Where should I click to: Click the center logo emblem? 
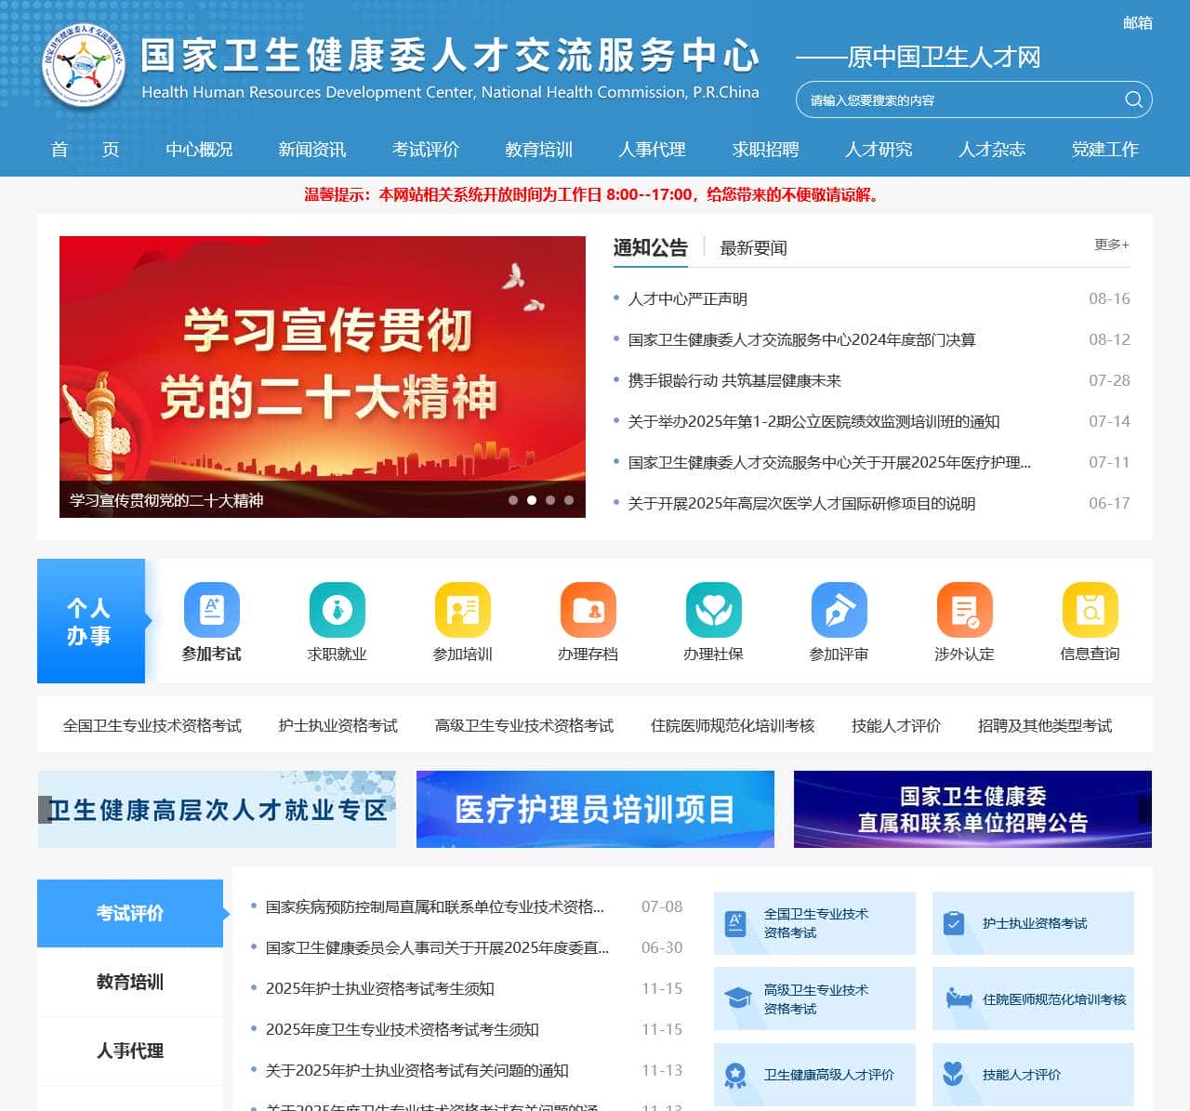tap(86, 61)
